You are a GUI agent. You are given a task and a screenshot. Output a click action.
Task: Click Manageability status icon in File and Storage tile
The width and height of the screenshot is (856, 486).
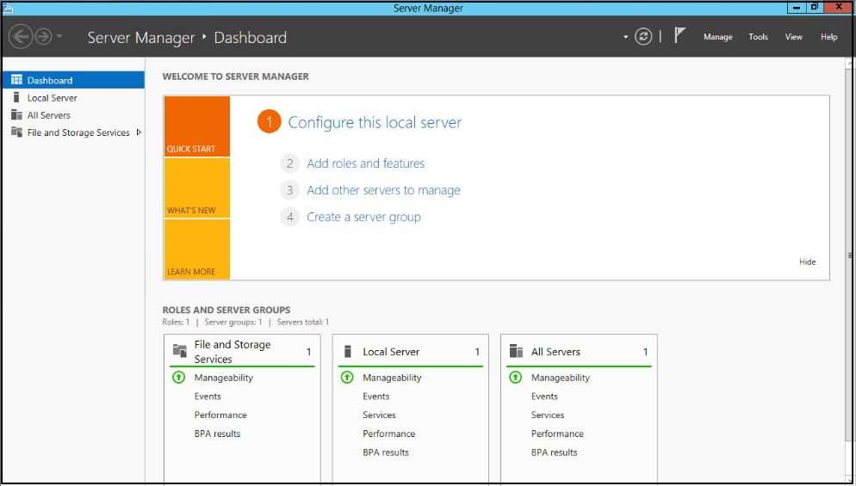tap(178, 377)
